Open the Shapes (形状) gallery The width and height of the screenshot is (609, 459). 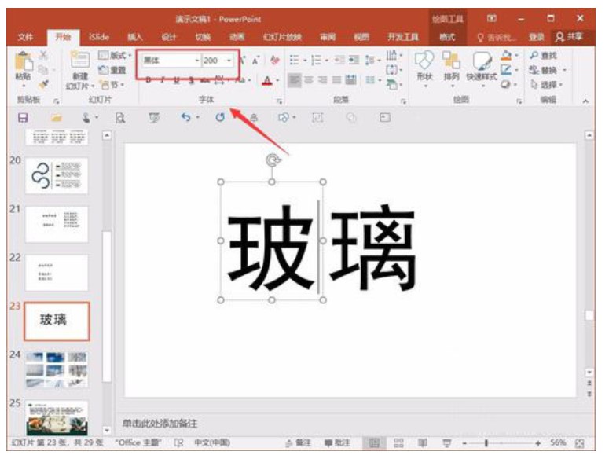(424, 63)
